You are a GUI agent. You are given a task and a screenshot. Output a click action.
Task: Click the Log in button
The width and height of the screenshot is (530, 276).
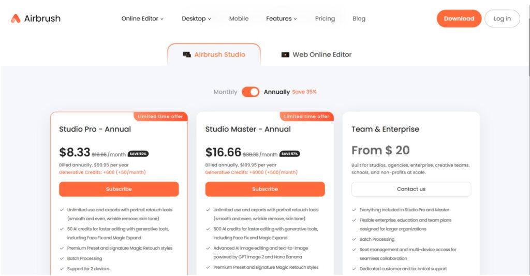tap(502, 19)
